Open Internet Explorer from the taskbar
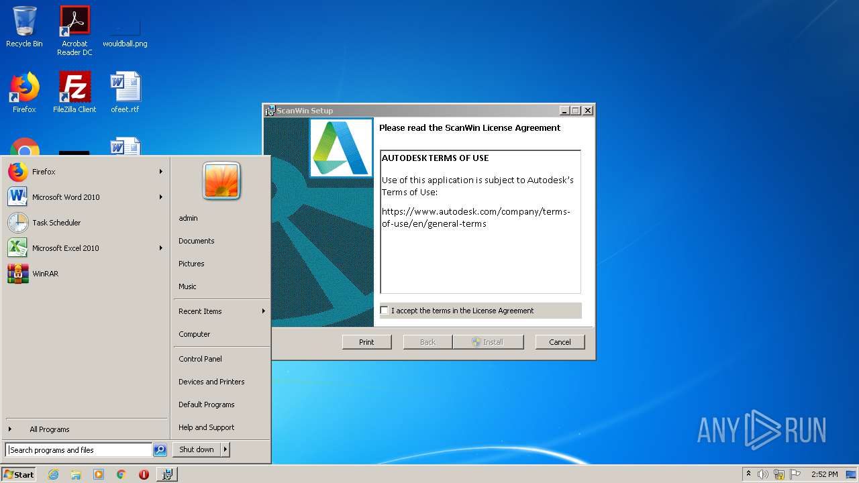This screenshot has height=483, width=859. point(53,474)
